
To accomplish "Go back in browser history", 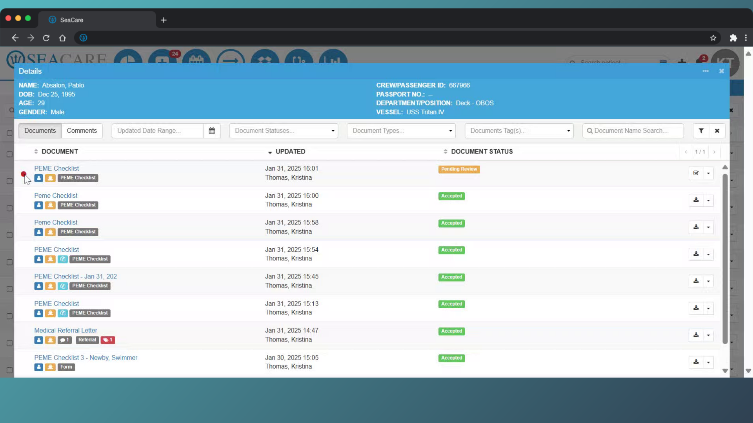I will pos(15,38).
